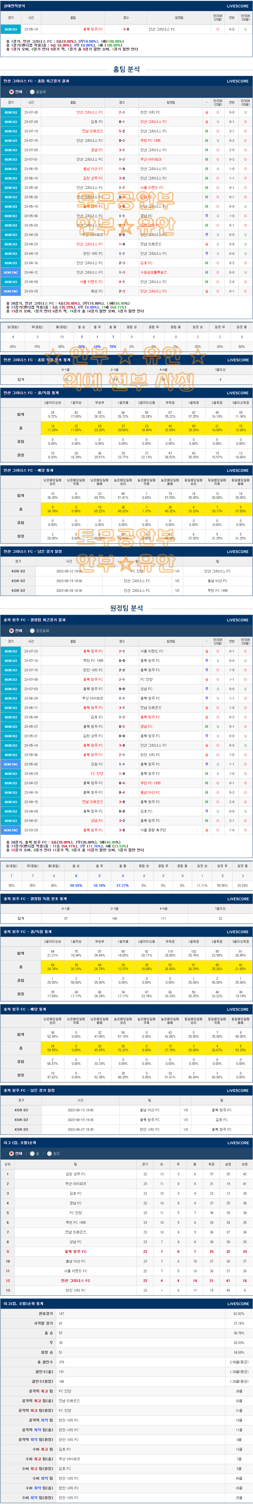Select the 전체 radio in 안산 home results
Screen dimensions: 253x1504
11,92
